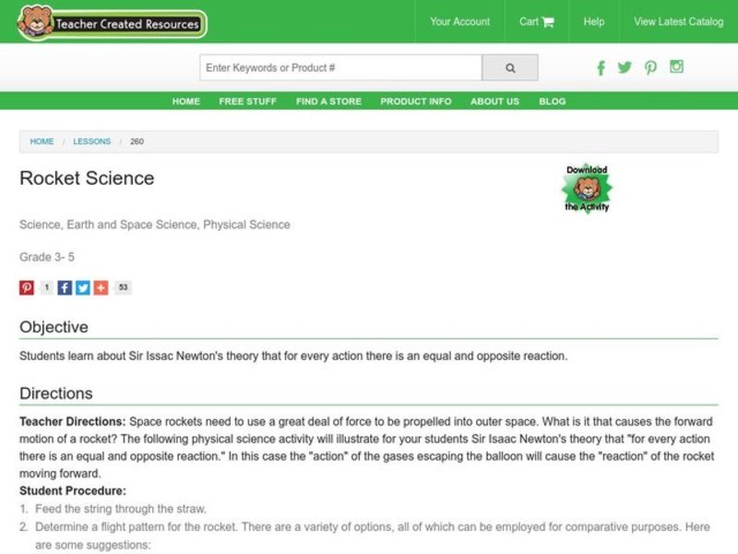Click the search magnifying glass icon
Image resolution: width=738 pixels, height=554 pixels.
510,66
